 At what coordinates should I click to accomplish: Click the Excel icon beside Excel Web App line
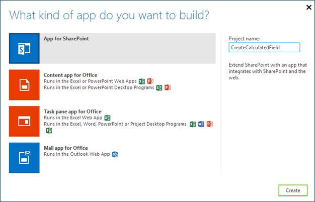tap(108, 118)
